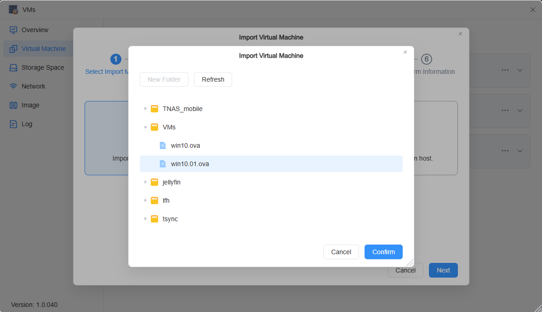This screenshot has height=312, width=542.
Task: Open the Image section
Action: pos(13,105)
